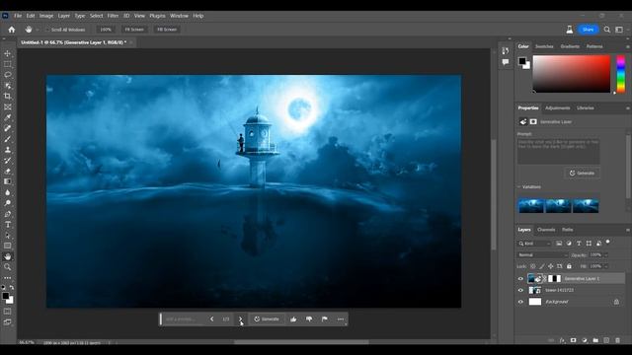The image size is (632, 355).
Task: Click Generate in the contextual taskbar
Action: (267, 319)
